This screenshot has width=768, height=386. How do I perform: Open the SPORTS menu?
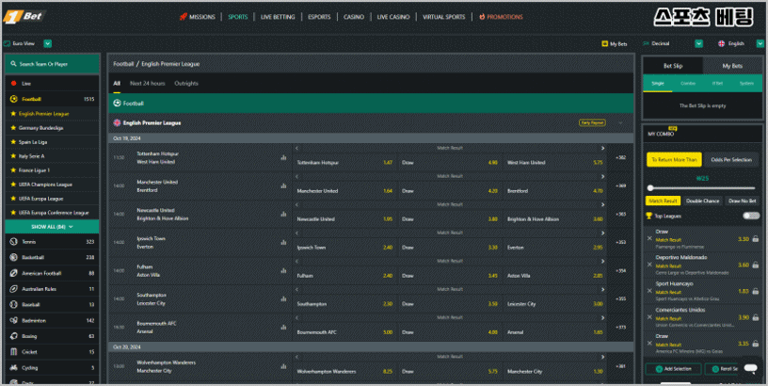[237, 17]
